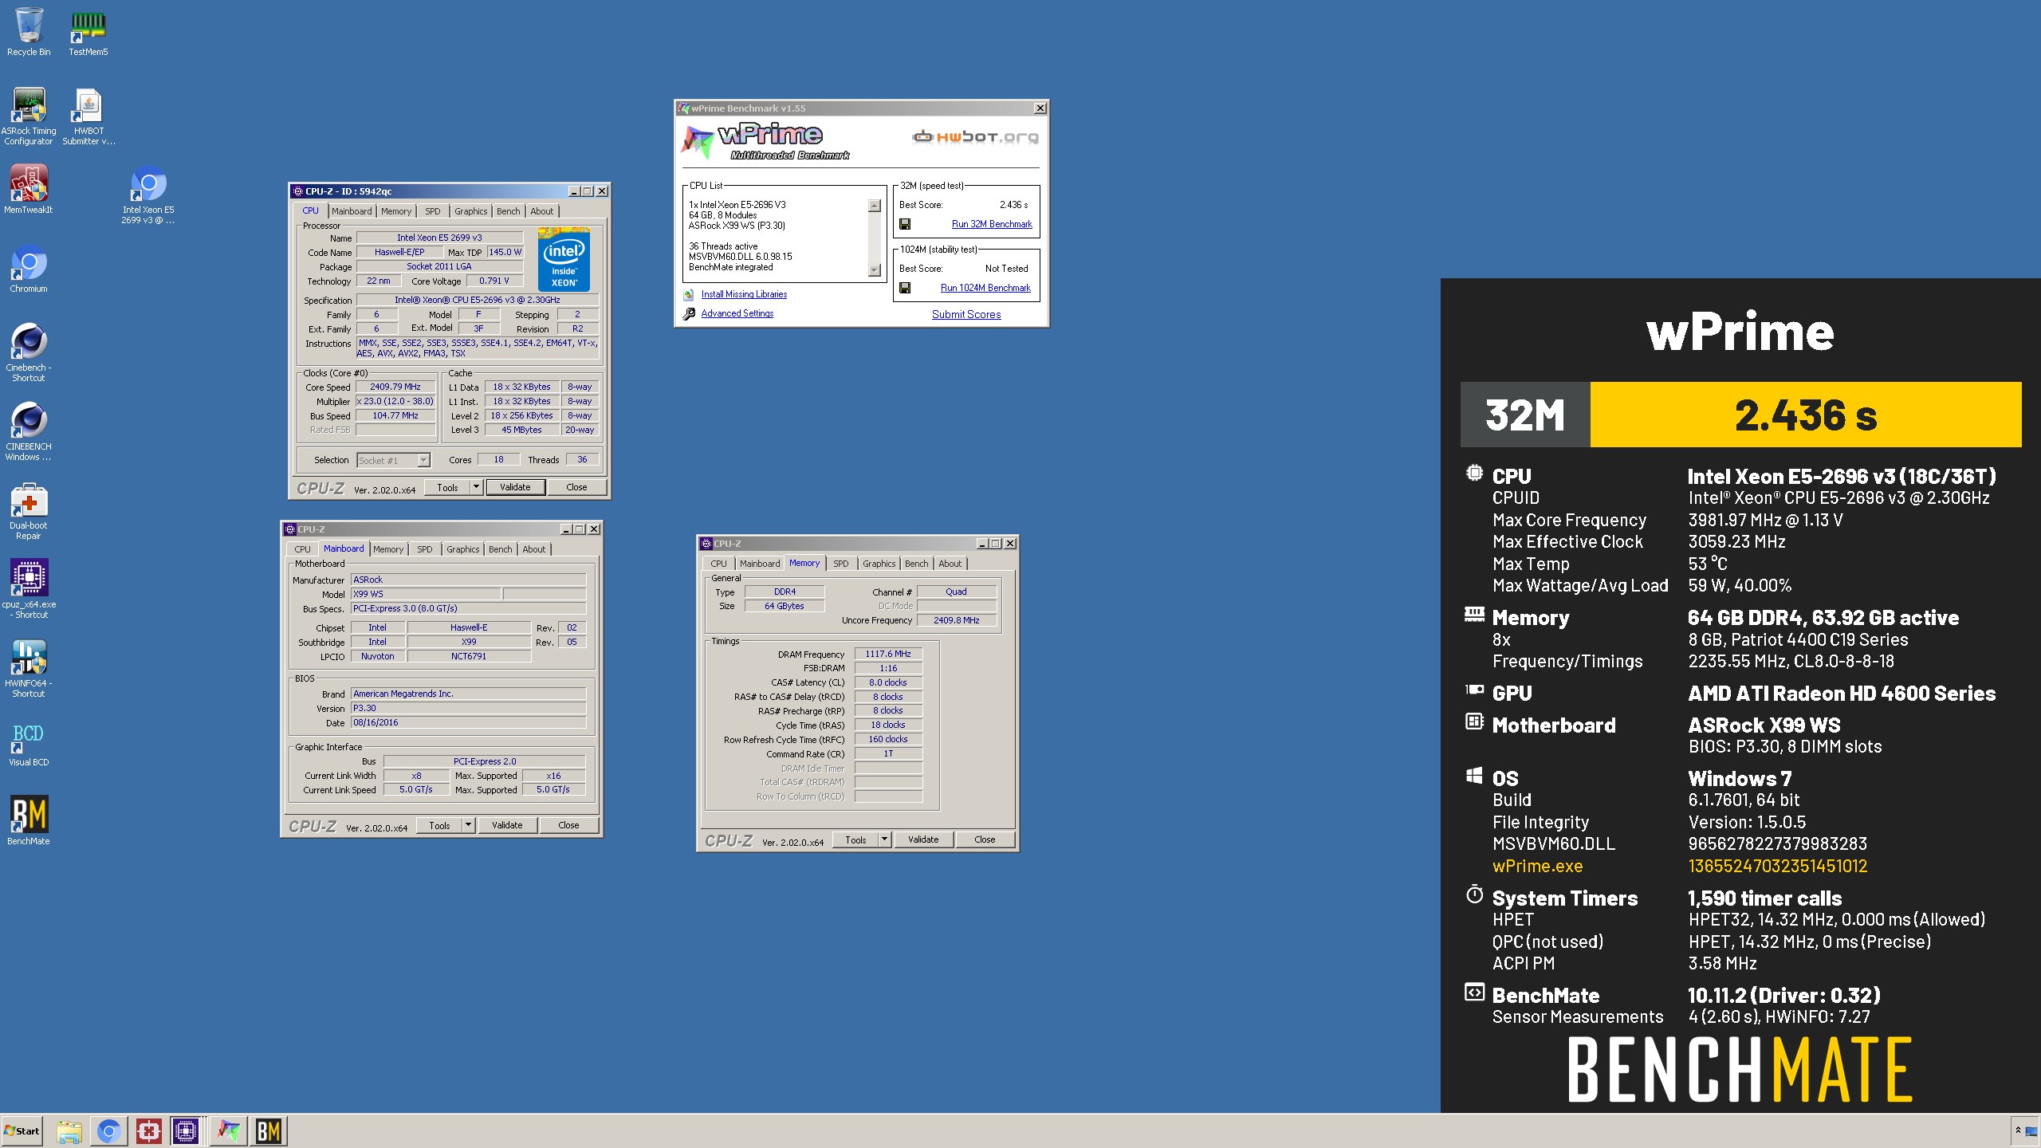
Task: Click Install Missing Libraries link
Action: click(744, 294)
